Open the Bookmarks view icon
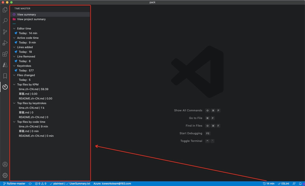 click(x=5, y=76)
